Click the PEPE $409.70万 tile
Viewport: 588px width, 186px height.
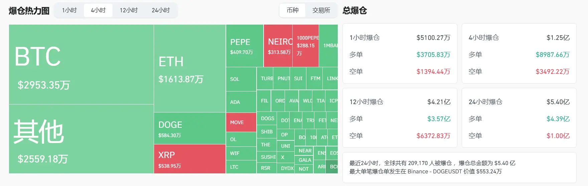(245, 46)
